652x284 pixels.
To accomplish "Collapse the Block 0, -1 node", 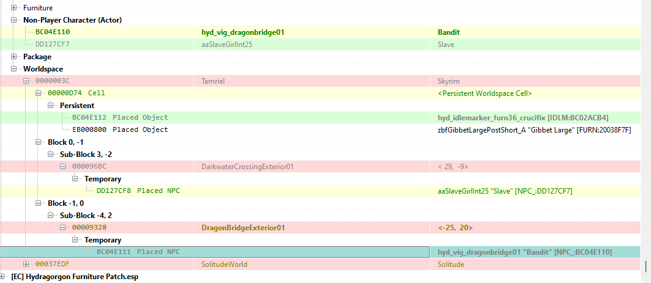I will (38, 142).
